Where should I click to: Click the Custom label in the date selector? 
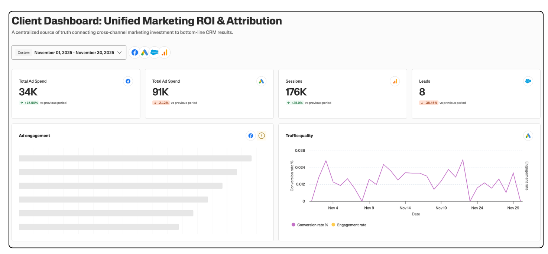pyautogui.click(x=23, y=53)
